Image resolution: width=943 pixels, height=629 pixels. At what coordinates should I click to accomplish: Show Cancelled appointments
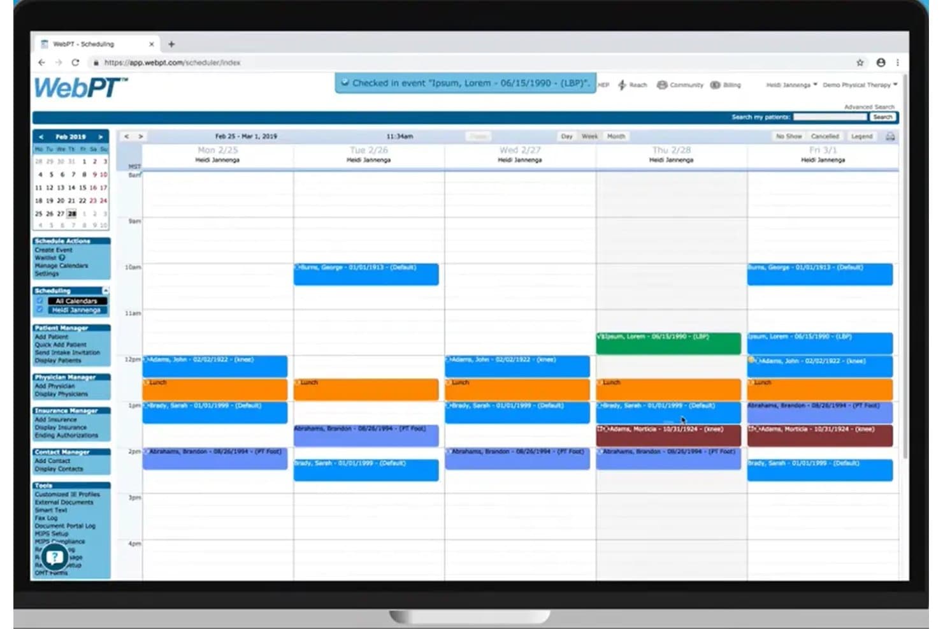click(x=825, y=136)
